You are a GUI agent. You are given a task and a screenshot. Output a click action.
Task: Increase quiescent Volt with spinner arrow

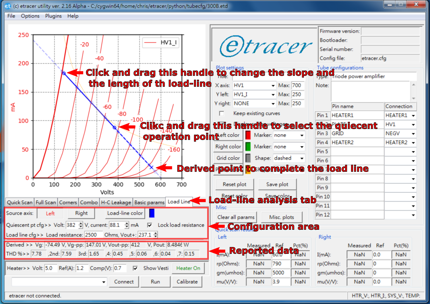[x=80, y=223]
